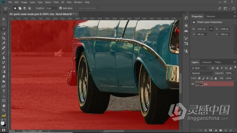Switch to the Paths tab
This screenshot has height=133, width=237.
pos(218,62)
